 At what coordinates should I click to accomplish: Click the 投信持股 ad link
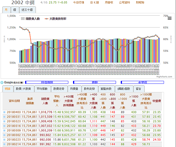pos(47,82)
